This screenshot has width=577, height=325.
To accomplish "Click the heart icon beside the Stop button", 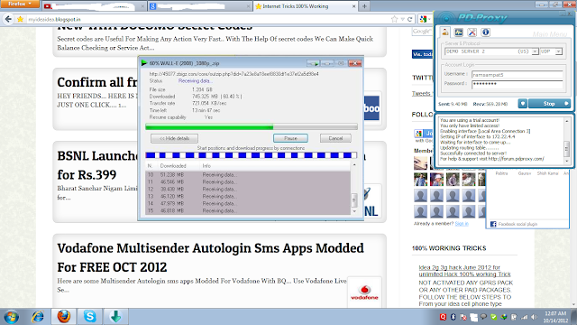I will [523, 104].
